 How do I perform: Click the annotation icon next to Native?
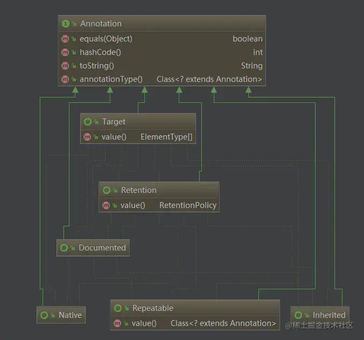[44, 315]
